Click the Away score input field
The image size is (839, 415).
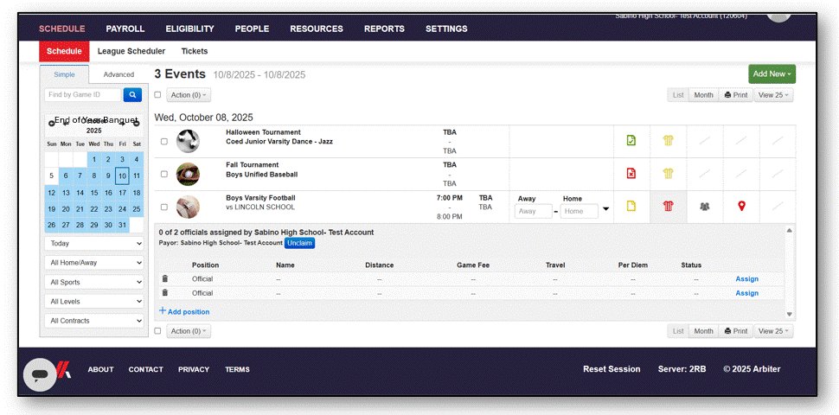534,211
